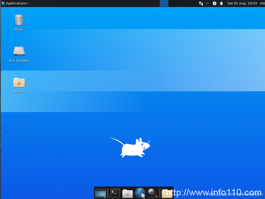The height and width of the screenshot is (199, 265).
Task: Select the Trash label text
Action: point(19,30)
